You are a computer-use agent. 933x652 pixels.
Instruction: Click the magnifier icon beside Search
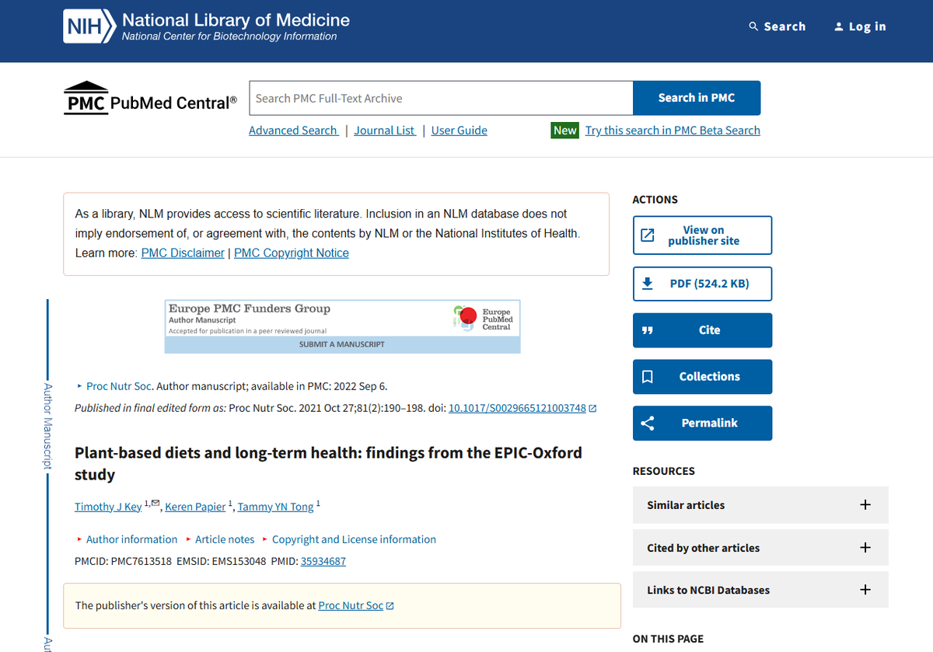coord(753,26)
